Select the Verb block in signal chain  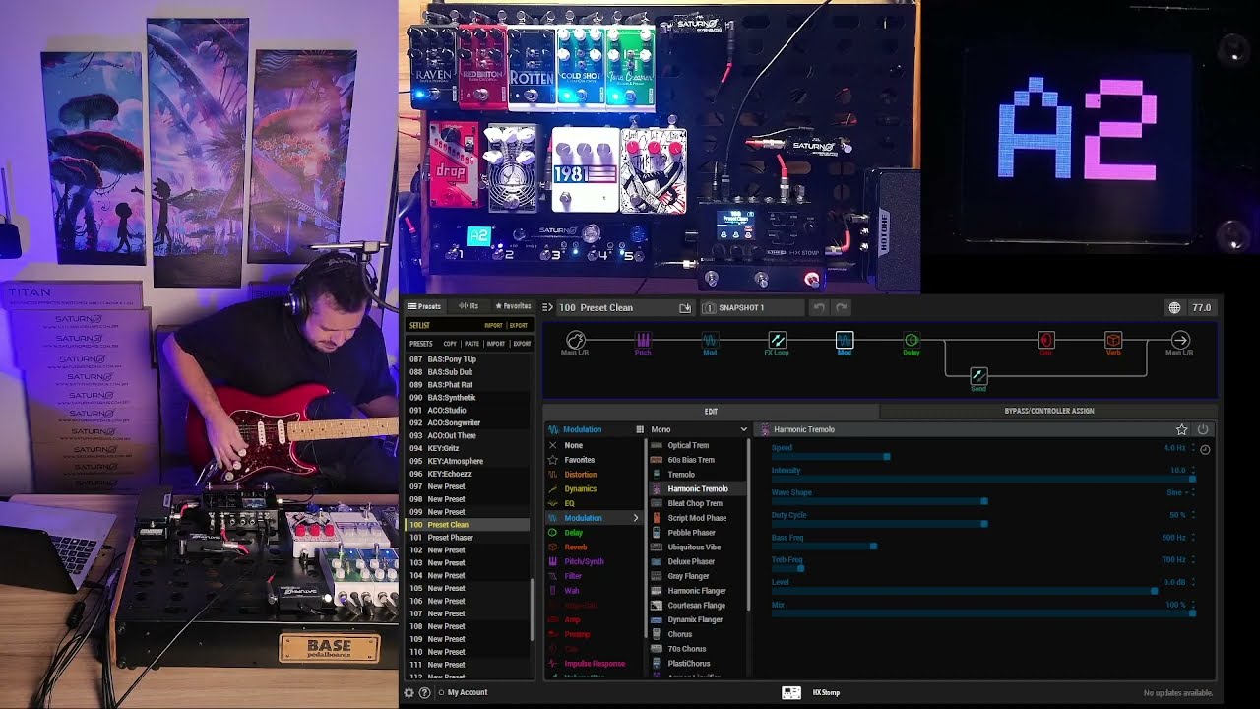click(x=1113, y=341)
